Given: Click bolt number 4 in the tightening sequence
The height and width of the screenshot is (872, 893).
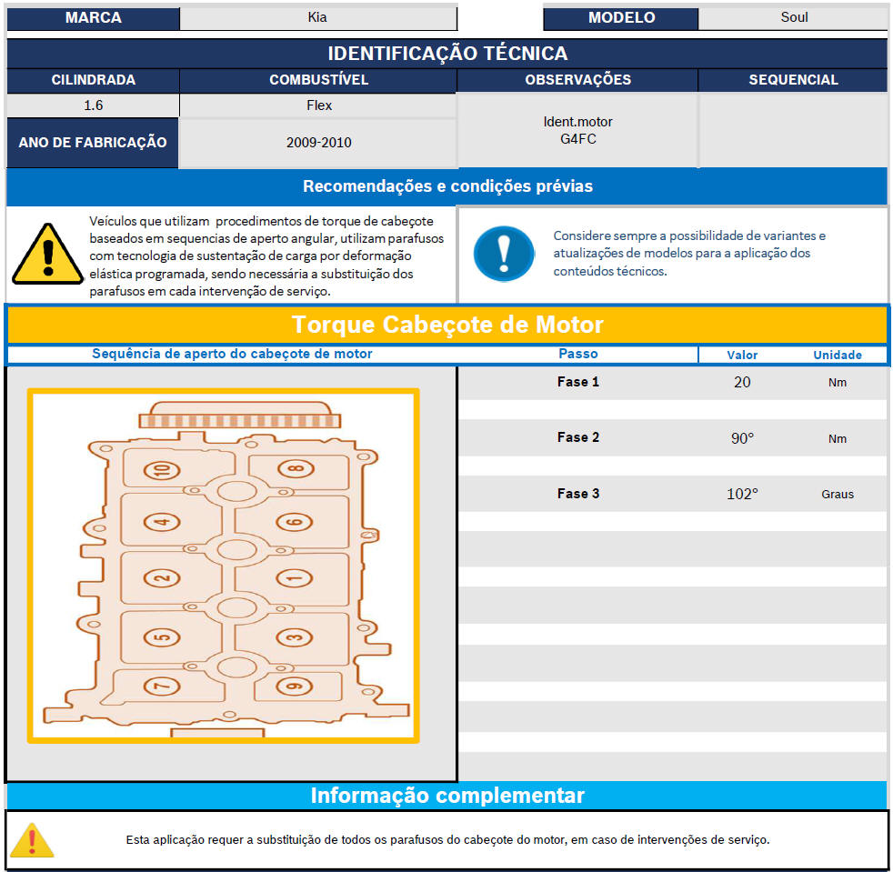Looking at the screenshot, I should pyautogui.click(x=162, y=522).
